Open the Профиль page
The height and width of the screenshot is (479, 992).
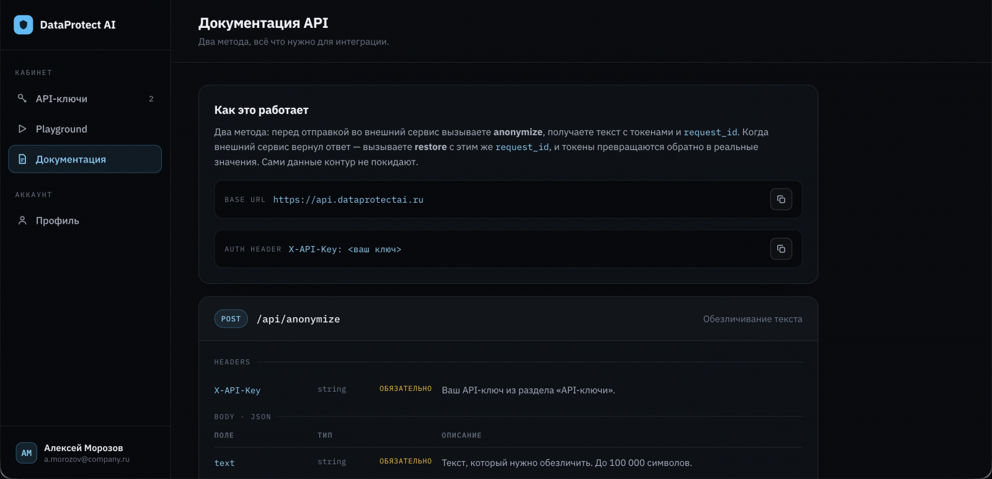85,221
